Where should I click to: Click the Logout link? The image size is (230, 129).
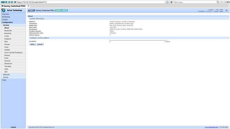coord(13,127)
